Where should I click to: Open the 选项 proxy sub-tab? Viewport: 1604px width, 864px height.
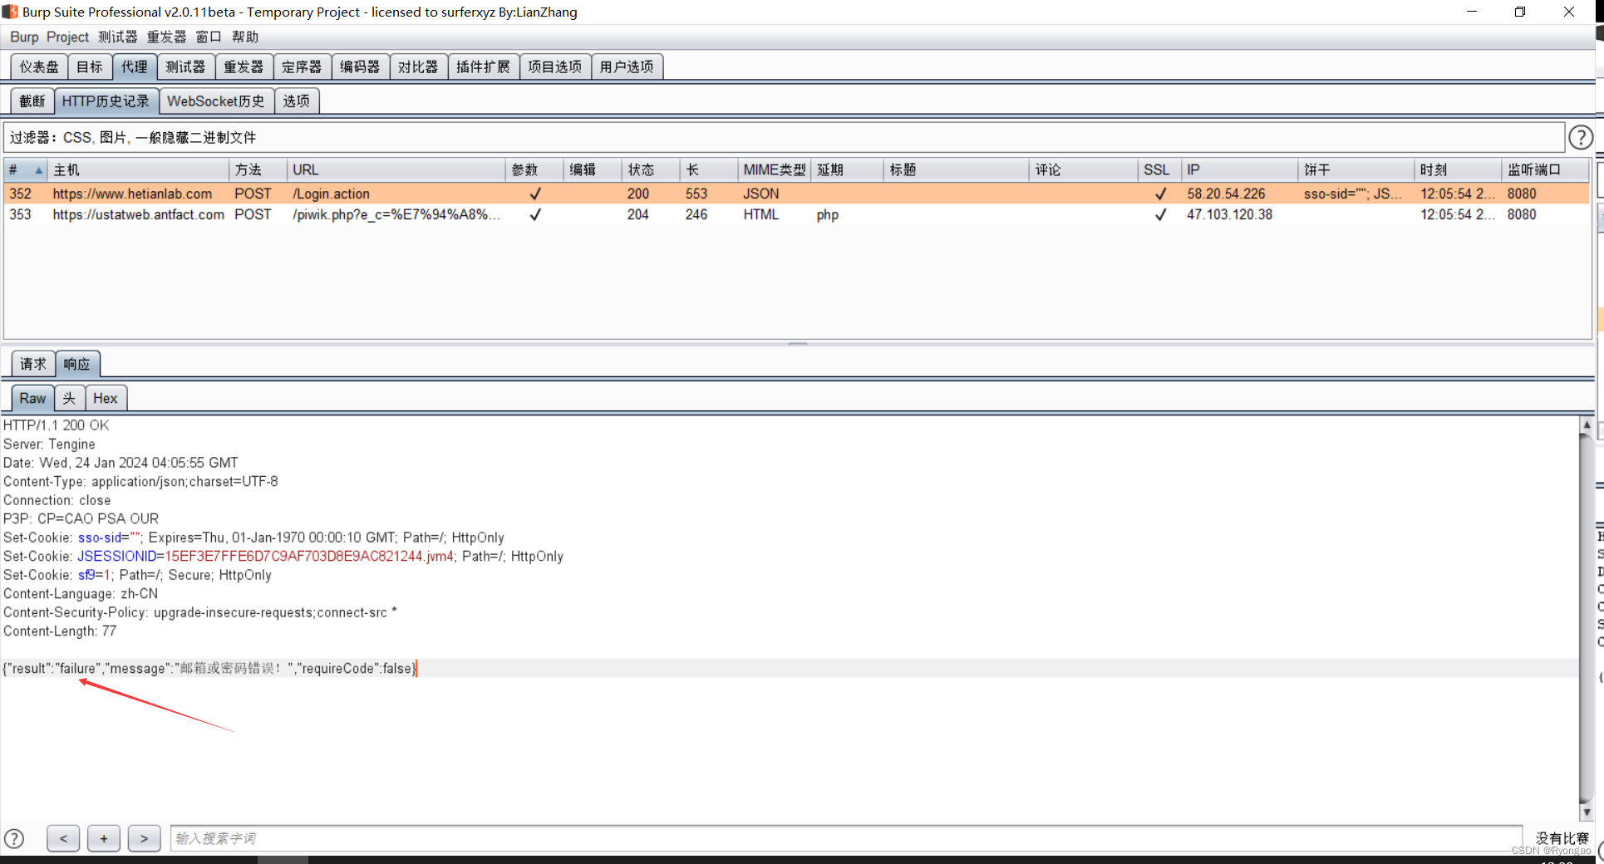click(297, 101)
